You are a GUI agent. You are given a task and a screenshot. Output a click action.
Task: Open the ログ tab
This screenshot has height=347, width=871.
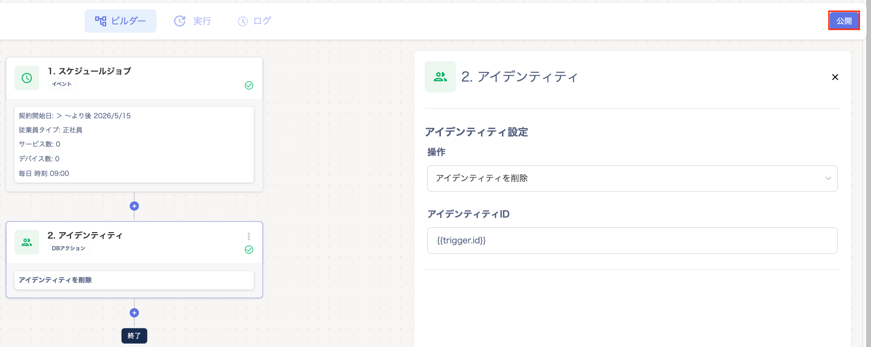tap(254, 21)
